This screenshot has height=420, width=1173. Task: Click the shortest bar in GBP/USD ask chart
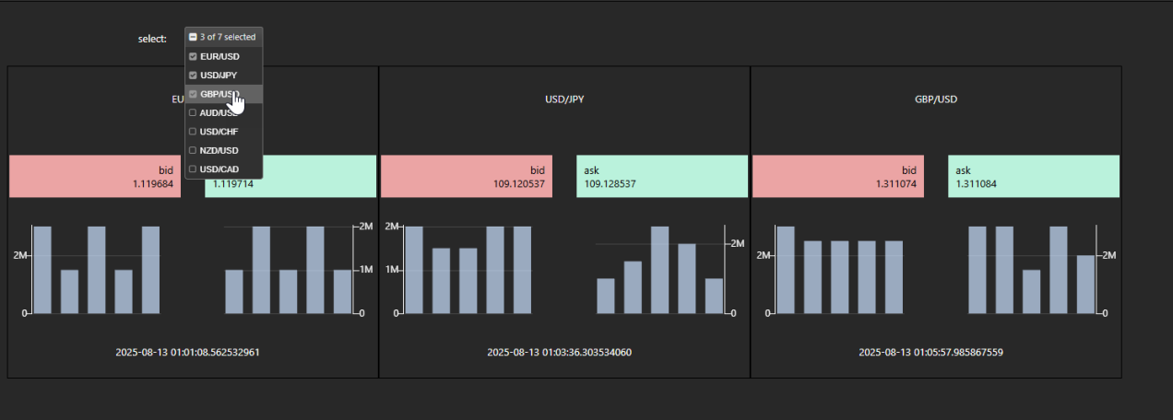[1031, 292]
